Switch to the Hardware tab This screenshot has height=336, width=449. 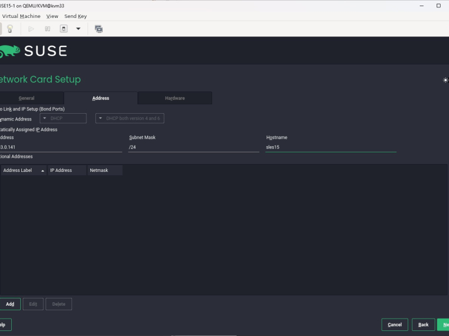pyautogui.click(x=175, y=98)
